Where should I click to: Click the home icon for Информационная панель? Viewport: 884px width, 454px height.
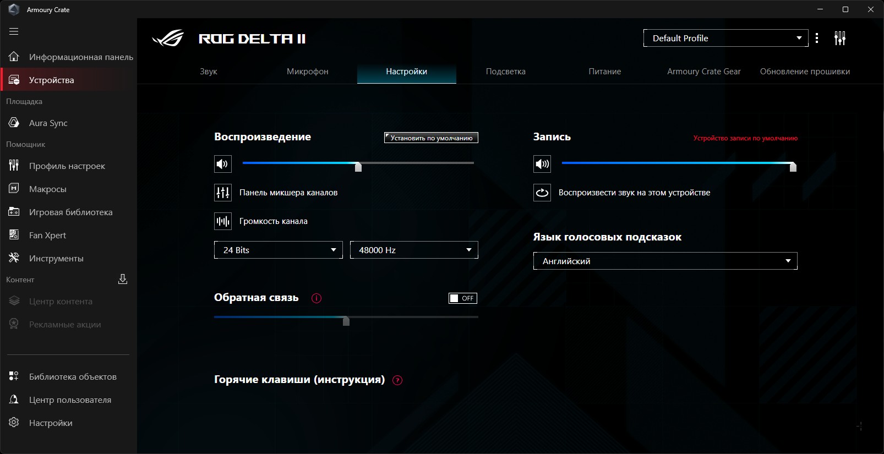pos(14,57)
